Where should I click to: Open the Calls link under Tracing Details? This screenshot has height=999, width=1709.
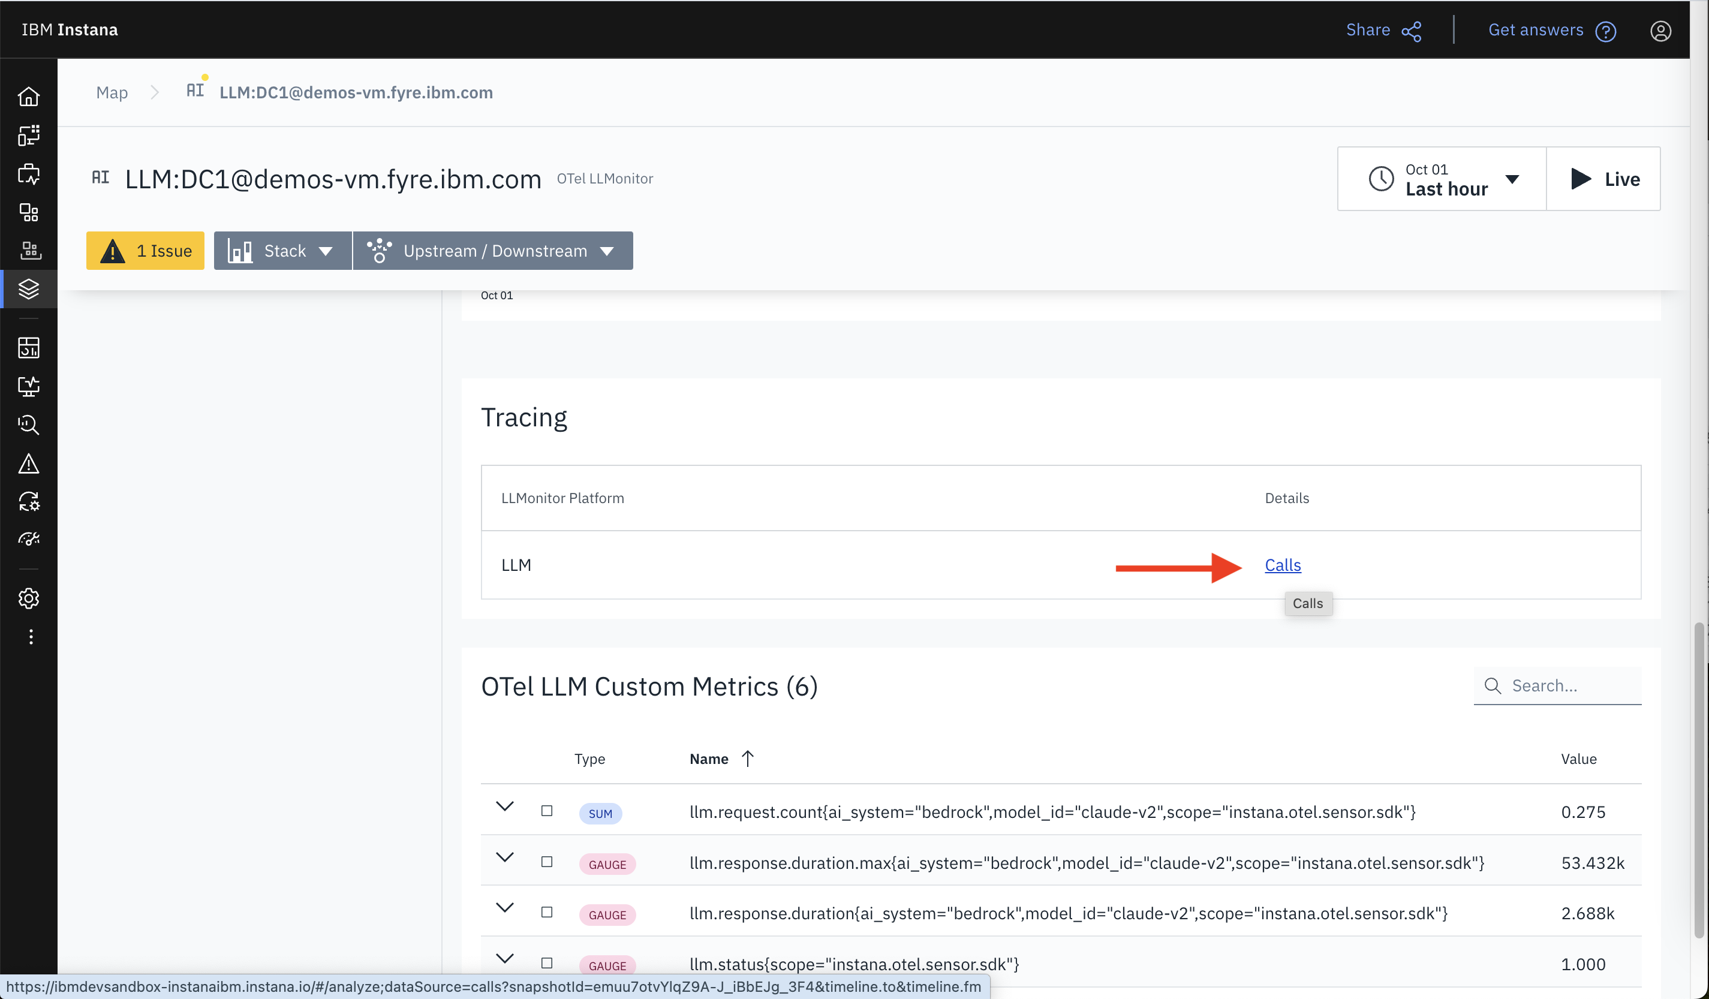pyautogui.click(x=1283, y=564)
